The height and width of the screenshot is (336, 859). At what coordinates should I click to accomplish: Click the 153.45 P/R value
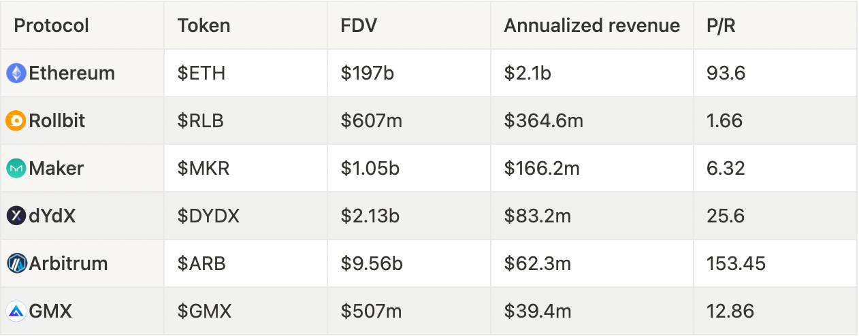[736, 263]
